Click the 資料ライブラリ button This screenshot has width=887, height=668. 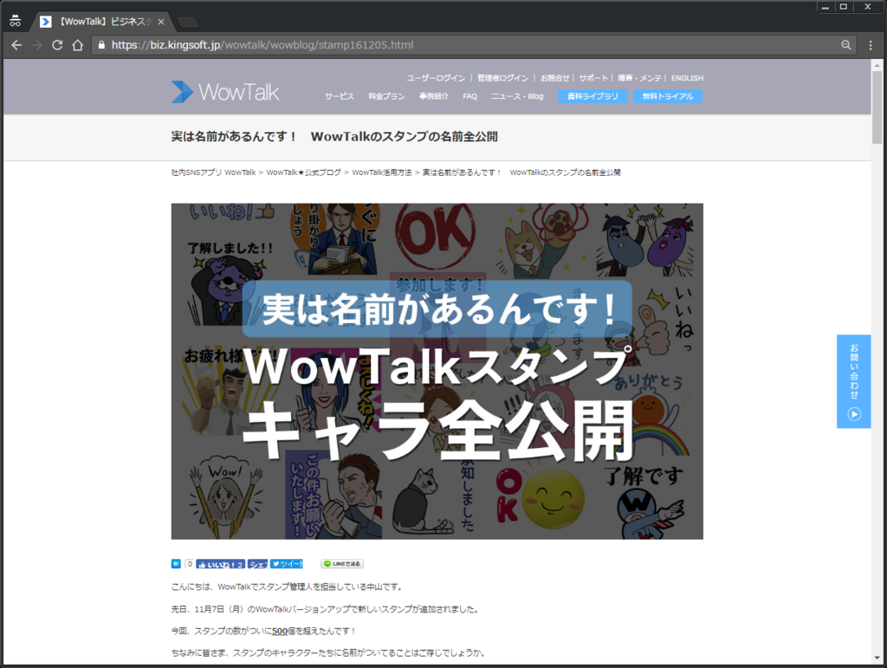pyautogui.click(x=592, y=96)
